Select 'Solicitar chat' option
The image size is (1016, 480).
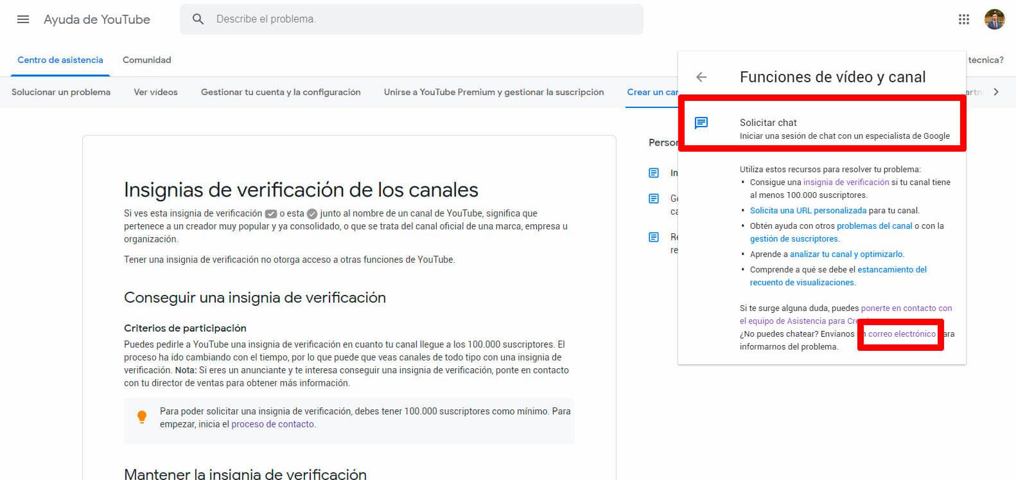tap(822, 123)
